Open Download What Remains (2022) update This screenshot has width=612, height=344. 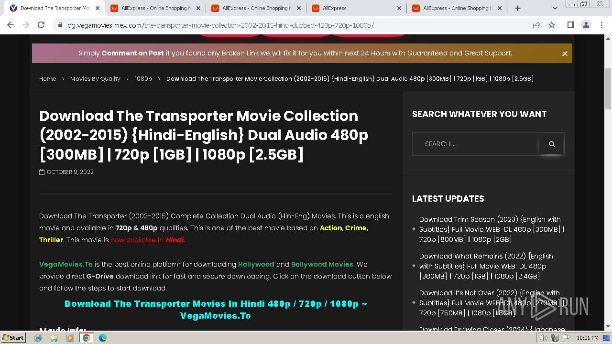pyautogui.click(x=486, y=266)
